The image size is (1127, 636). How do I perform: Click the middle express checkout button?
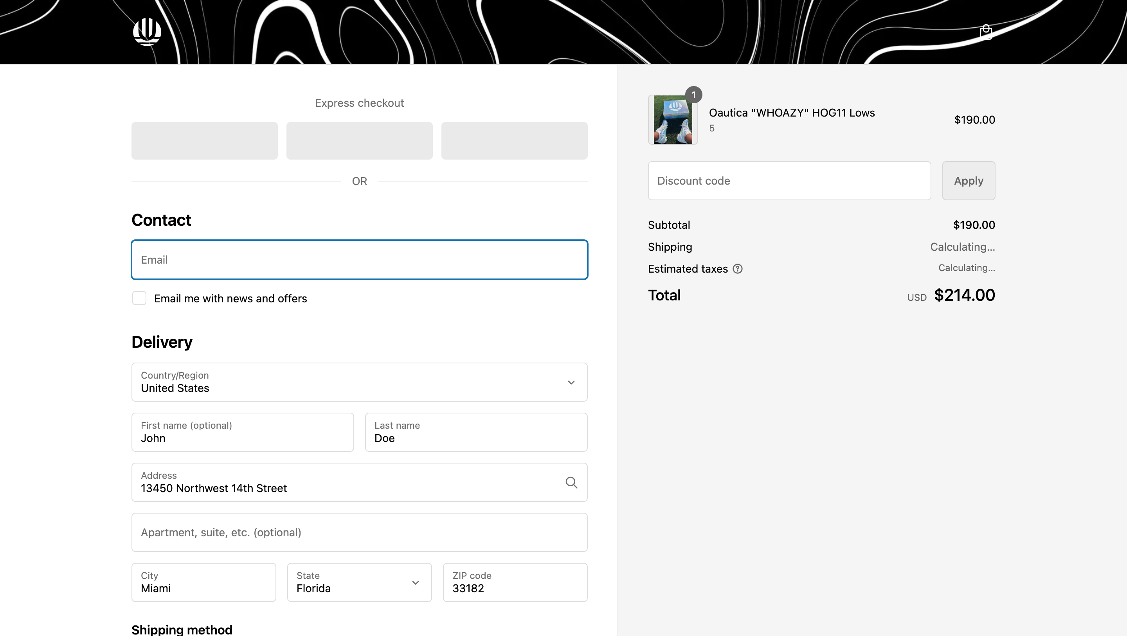(359, 141)
